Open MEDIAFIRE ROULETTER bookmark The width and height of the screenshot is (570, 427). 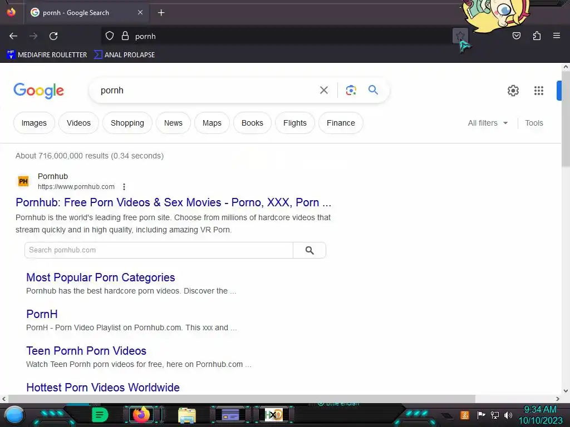[47, 55]
